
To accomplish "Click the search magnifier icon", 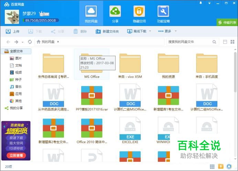I will (214, 42).
